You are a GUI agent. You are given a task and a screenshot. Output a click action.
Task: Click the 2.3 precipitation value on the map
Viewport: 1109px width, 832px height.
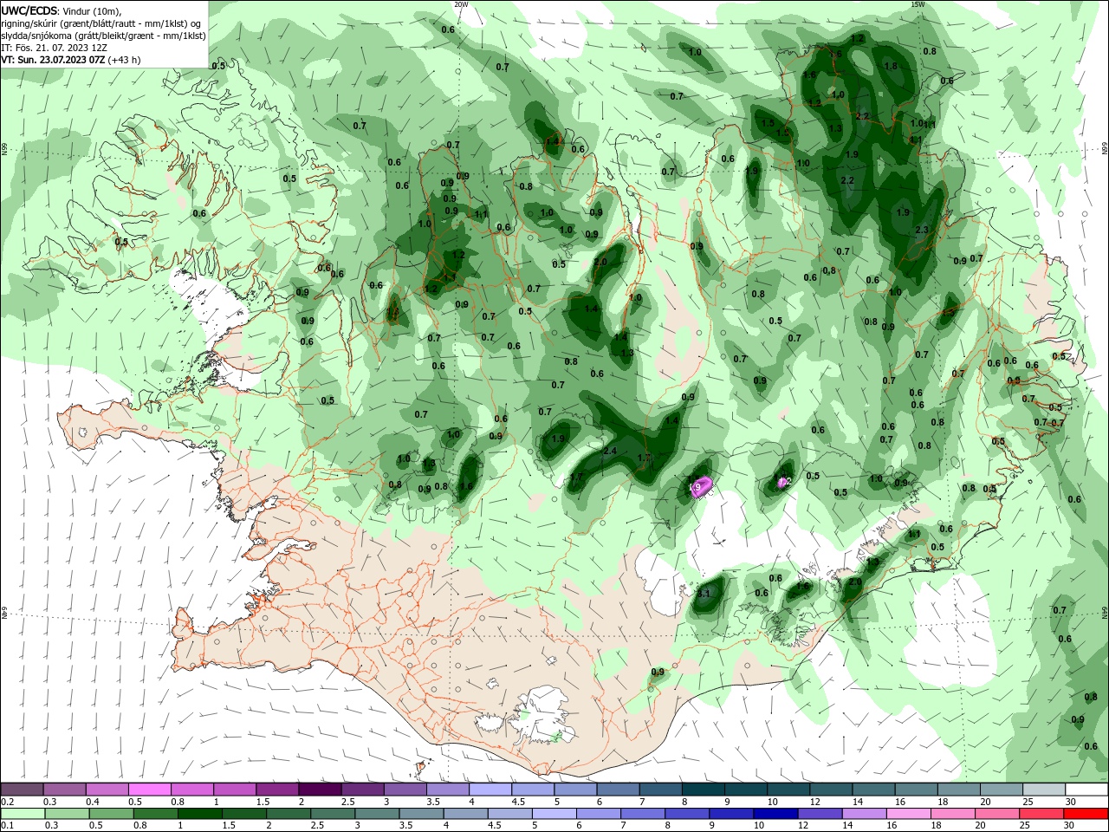(x=921, y=230)
